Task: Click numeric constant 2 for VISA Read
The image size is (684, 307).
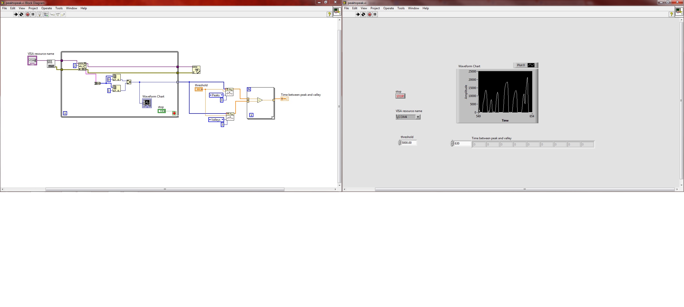Action: (75, 65)
